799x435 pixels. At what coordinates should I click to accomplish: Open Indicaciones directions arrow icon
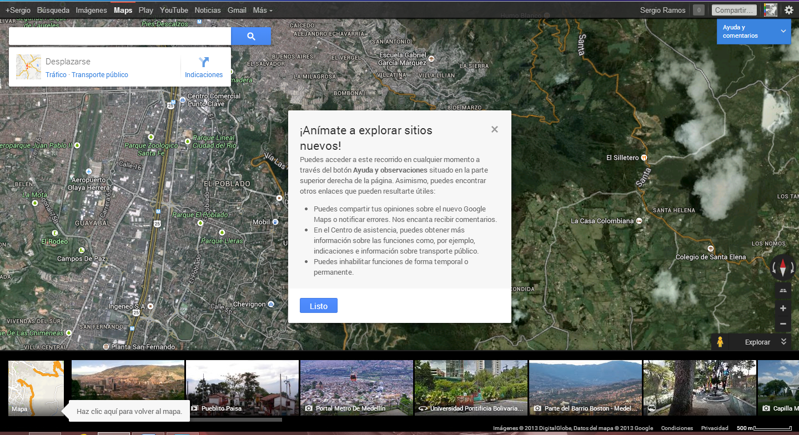click(x=203, y=62)
